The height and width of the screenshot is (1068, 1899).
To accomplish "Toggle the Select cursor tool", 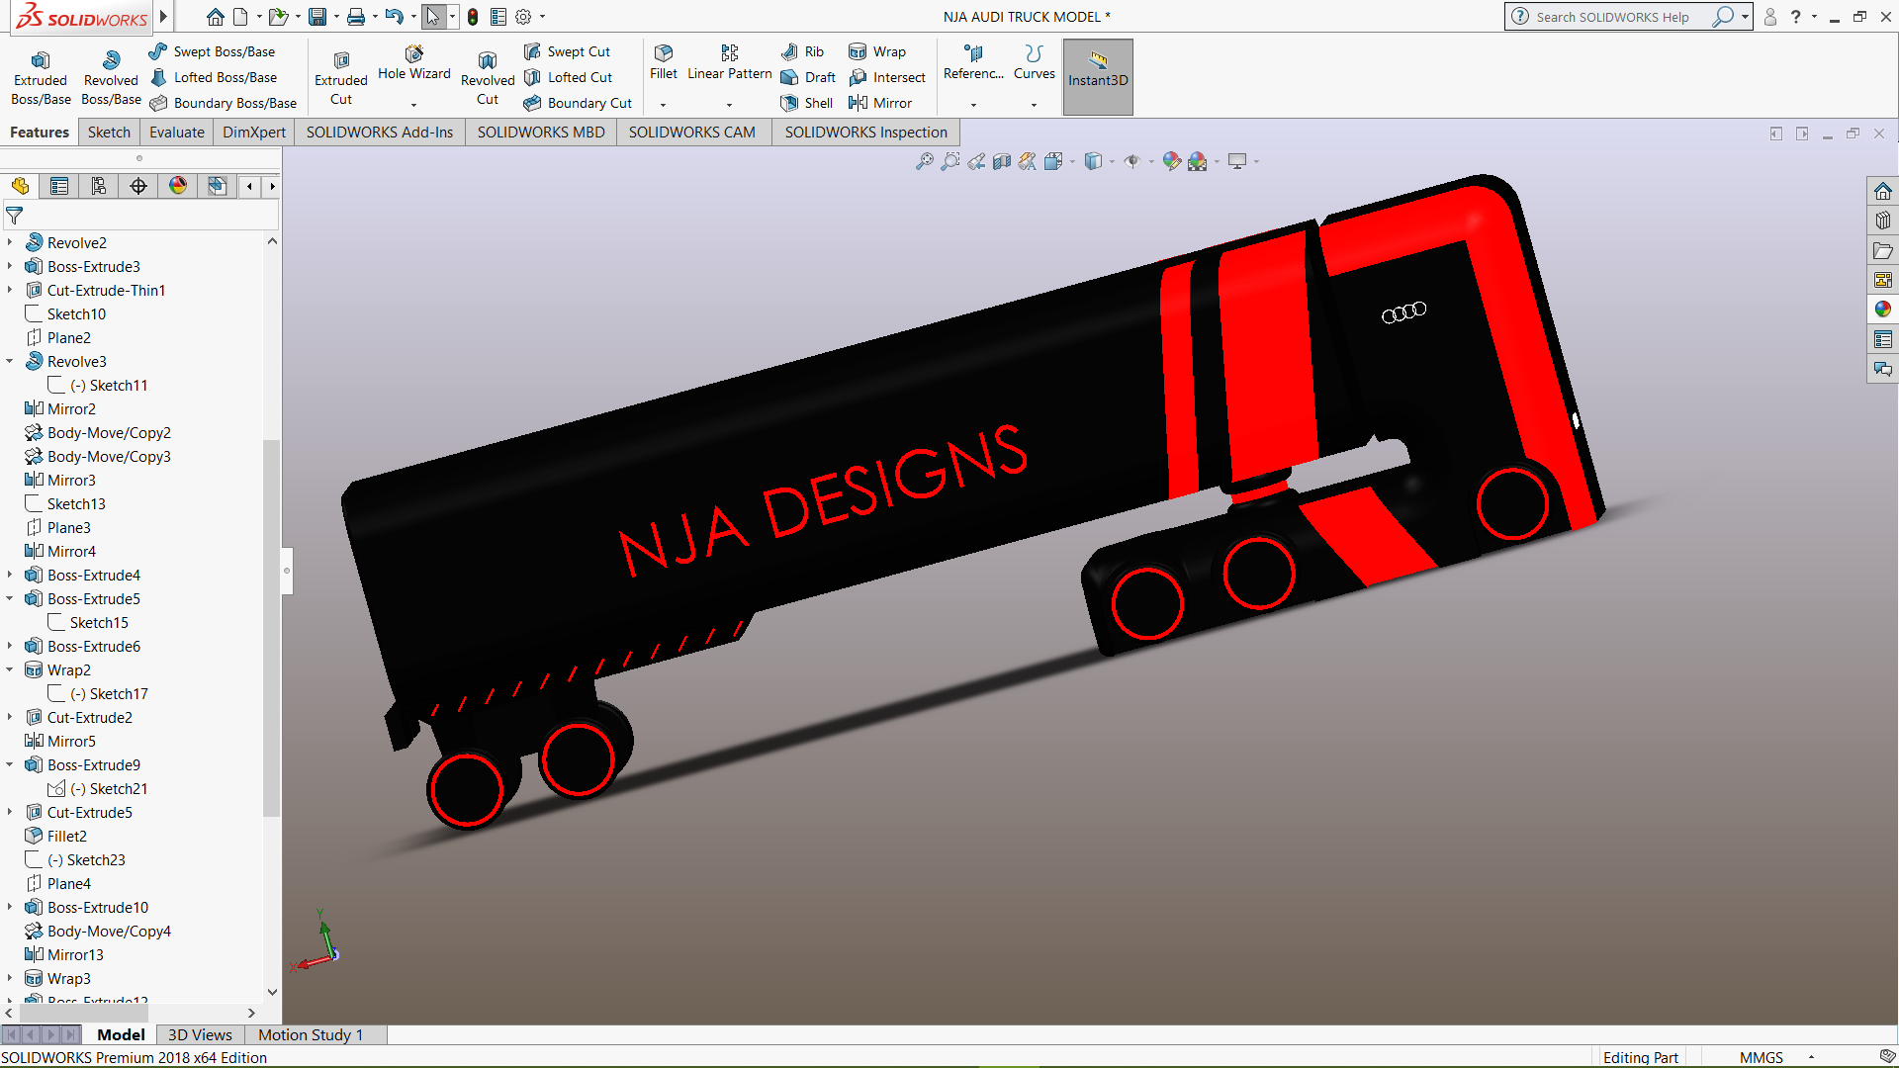I will click(433, 17).
